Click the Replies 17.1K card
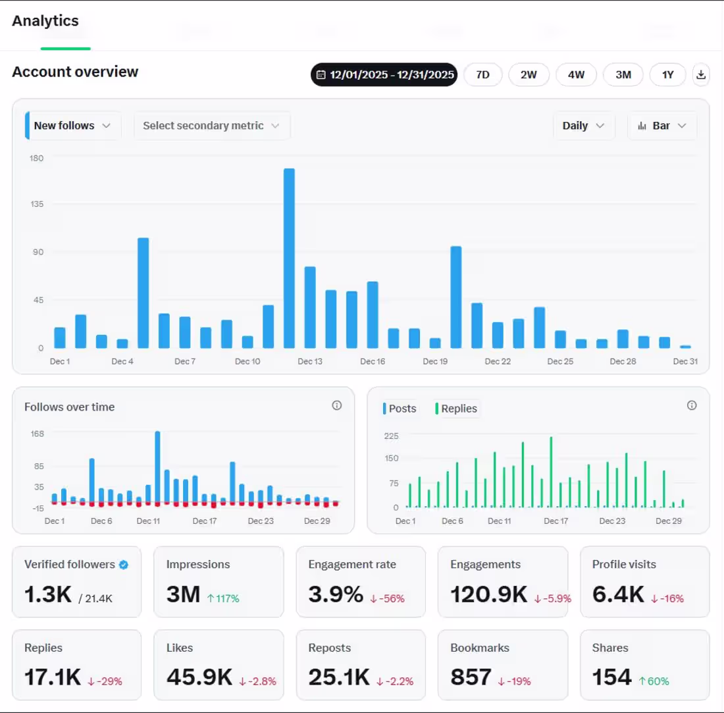724x713 pixels. point(76,665)
